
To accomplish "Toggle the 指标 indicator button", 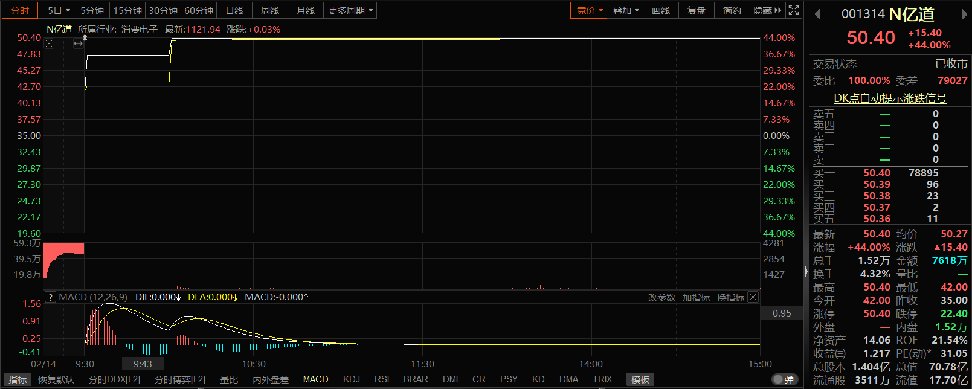I will pyautogui.click(x=18, y=379).
